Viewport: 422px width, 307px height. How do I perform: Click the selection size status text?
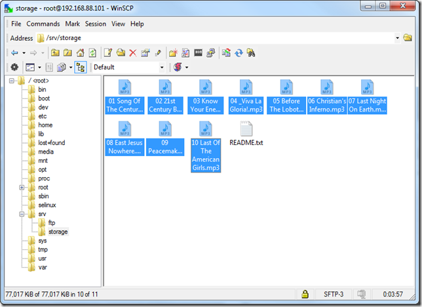52,295
